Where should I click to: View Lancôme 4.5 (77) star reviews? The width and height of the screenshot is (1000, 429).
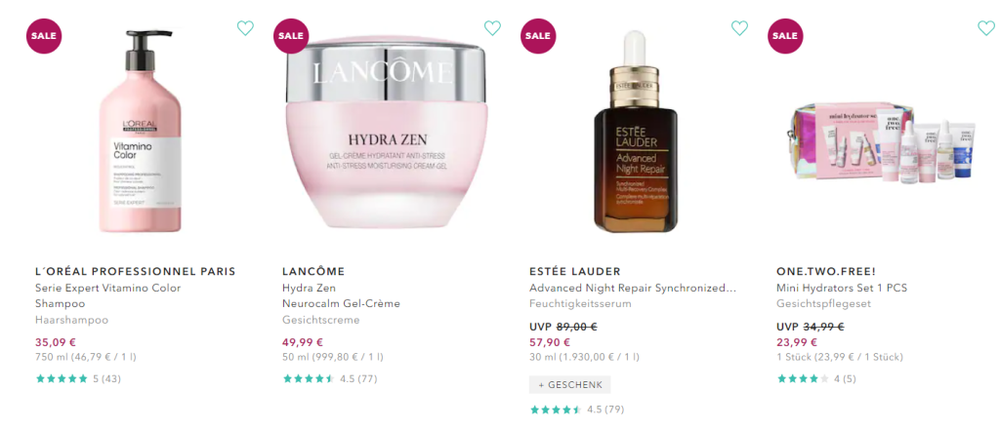pyautogui.click(x=330, y=378)
